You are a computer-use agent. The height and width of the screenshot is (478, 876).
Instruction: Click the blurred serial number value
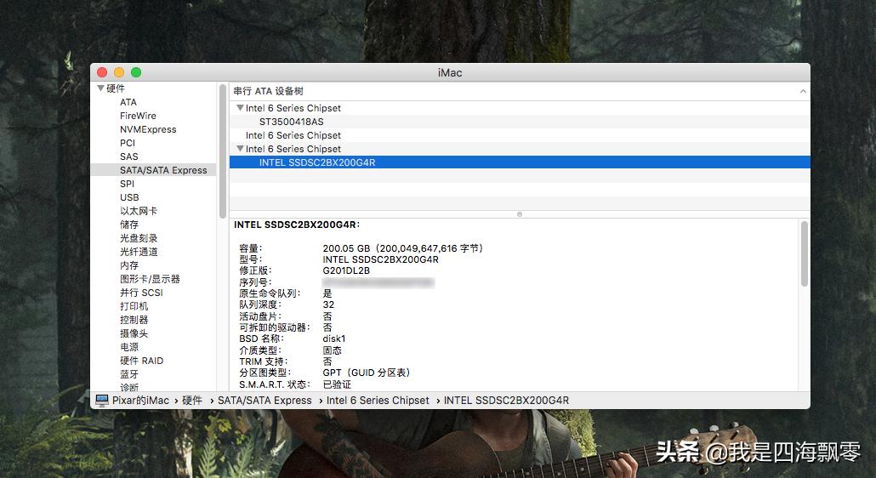point(378,282)
